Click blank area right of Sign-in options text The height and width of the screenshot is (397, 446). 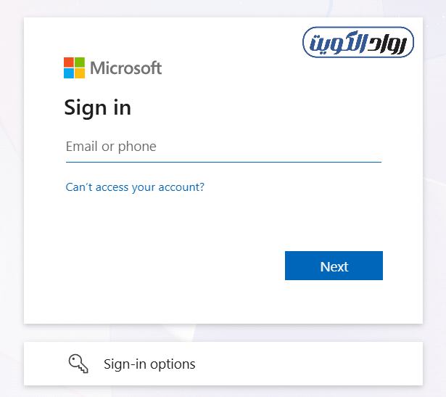(x=312, y=364)
